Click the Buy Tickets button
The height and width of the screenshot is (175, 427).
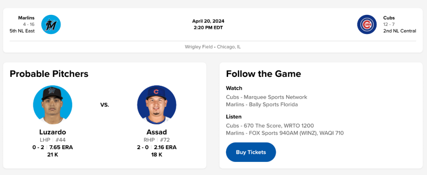click(x=251, y=152)
